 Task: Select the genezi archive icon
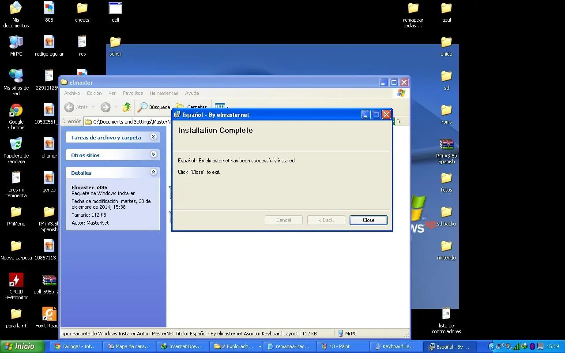[x=49, y=182]
